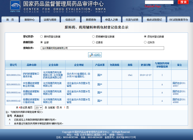Open the records-per-page dropdown
This screenshot has width=193, height=140.
pyautogui.click(x=39, y=108)
